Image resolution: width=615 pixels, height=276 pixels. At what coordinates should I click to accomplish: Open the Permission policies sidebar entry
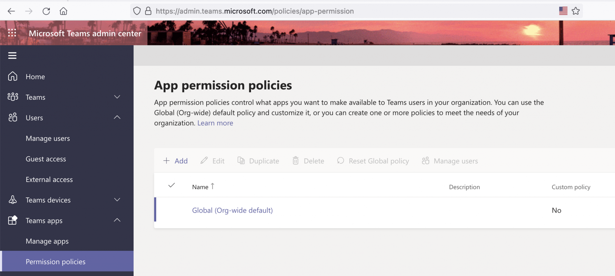click(55, 261)
